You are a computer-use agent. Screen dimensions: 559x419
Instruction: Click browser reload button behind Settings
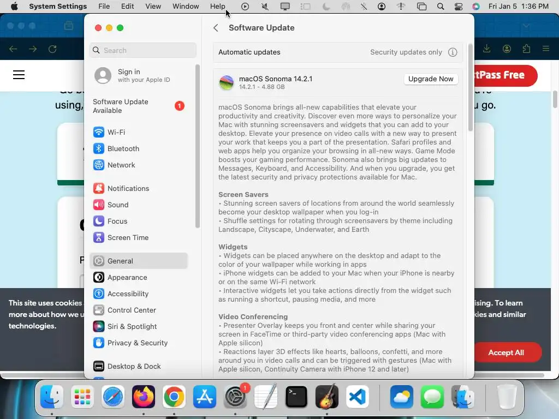coord(52,49)
